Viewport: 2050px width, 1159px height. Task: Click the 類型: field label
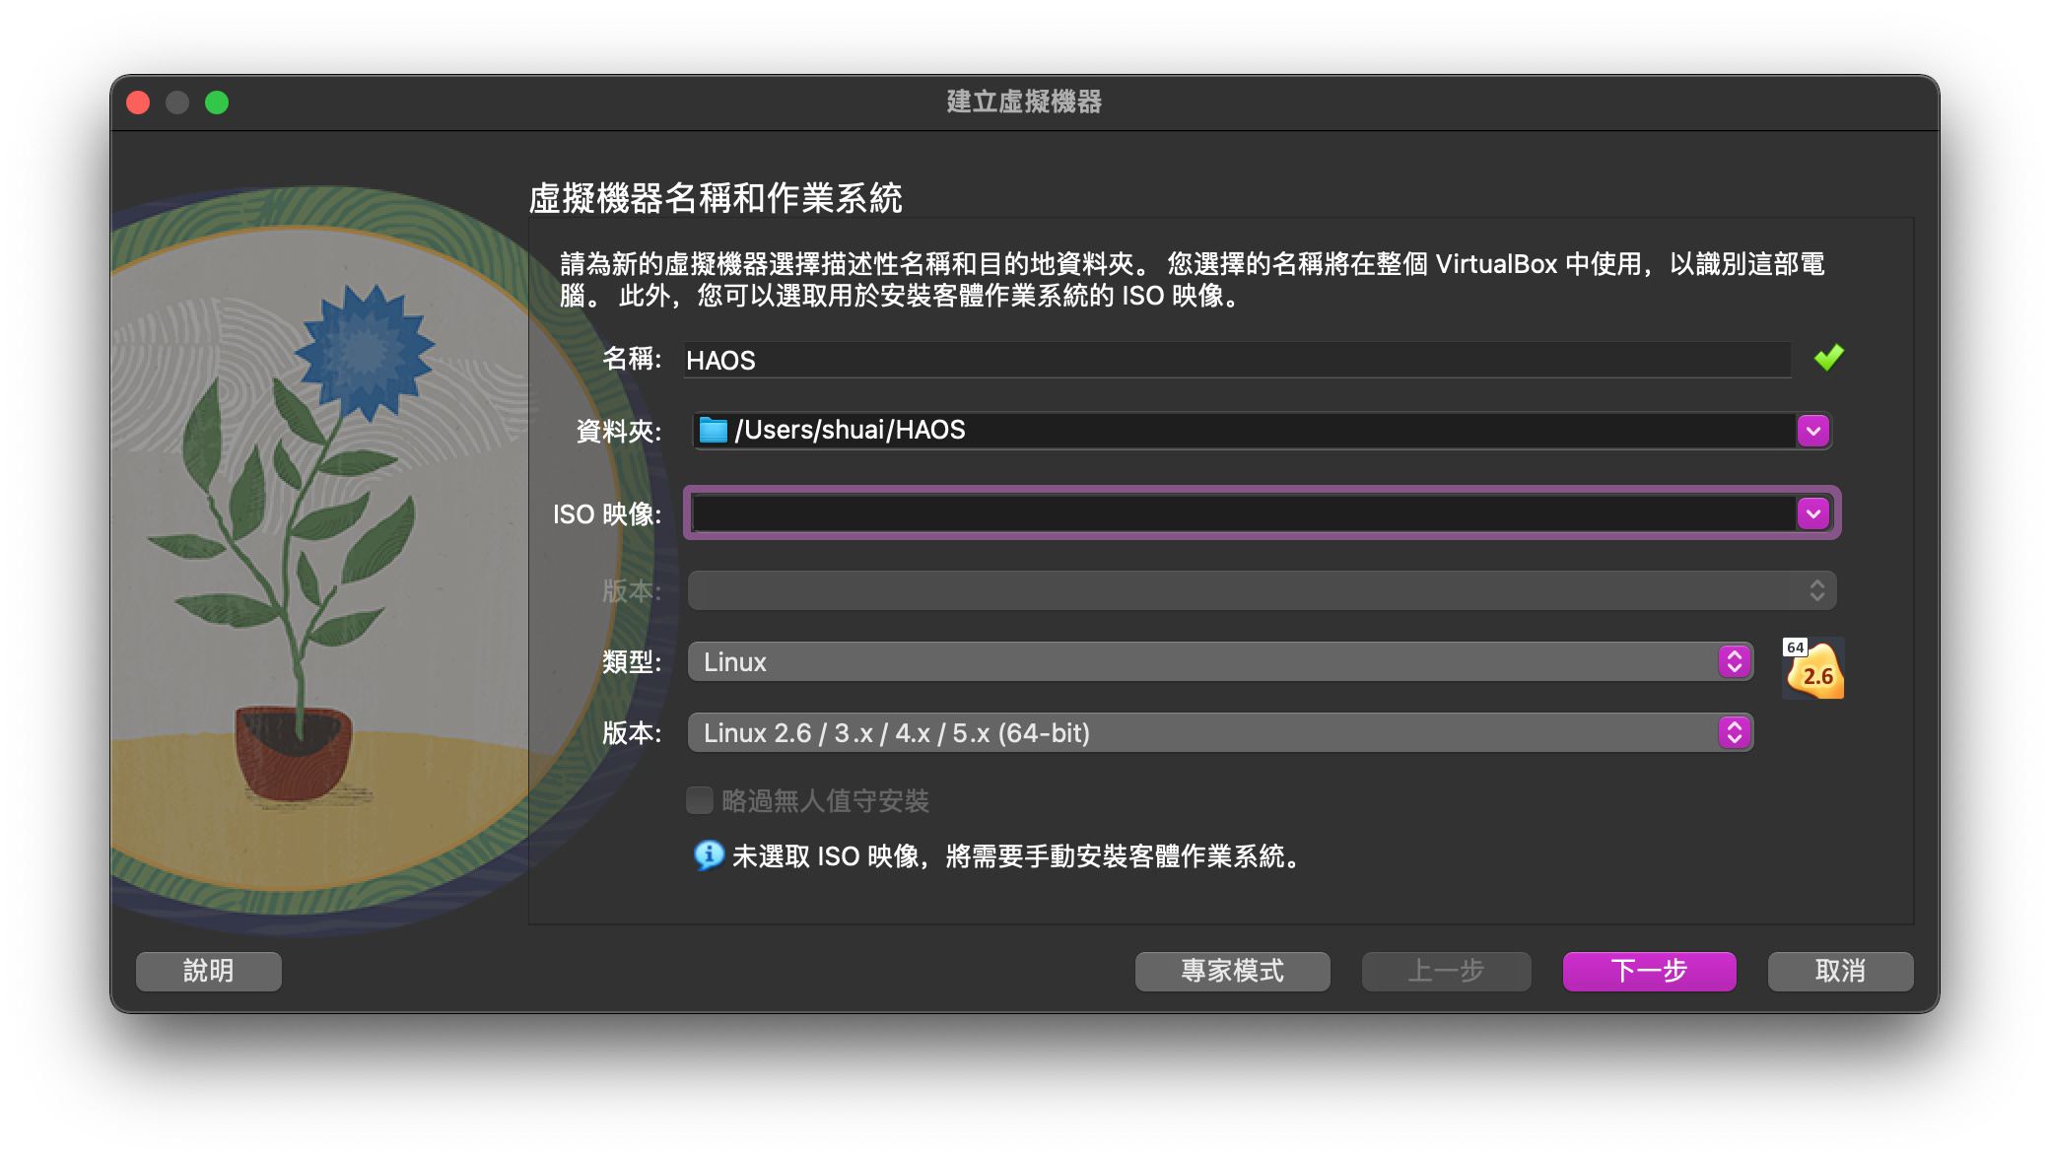pyautogui.click(x=632, y=661)
